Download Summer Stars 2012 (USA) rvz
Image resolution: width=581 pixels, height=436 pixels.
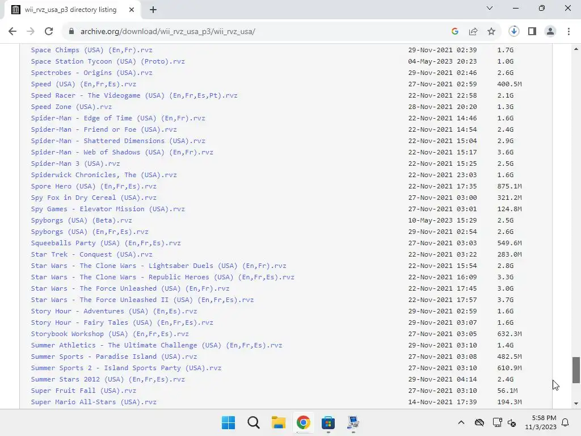108,379
